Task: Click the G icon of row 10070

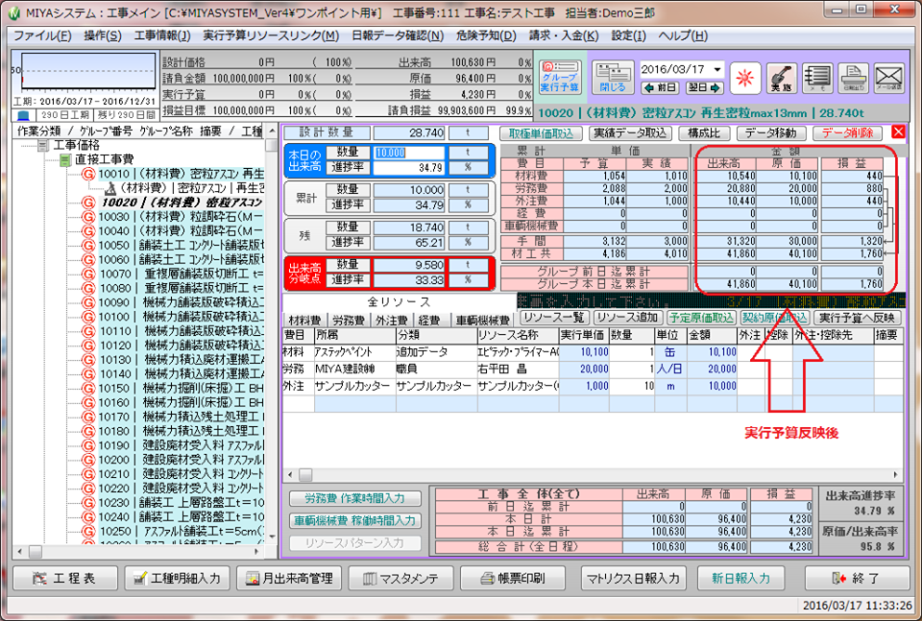Action: [x=88, y=274]
